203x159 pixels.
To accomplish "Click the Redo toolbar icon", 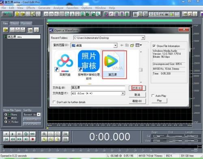I will click(51, 14).
